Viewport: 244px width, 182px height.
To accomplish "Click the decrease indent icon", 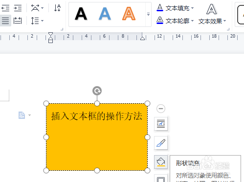I will 5,8.
